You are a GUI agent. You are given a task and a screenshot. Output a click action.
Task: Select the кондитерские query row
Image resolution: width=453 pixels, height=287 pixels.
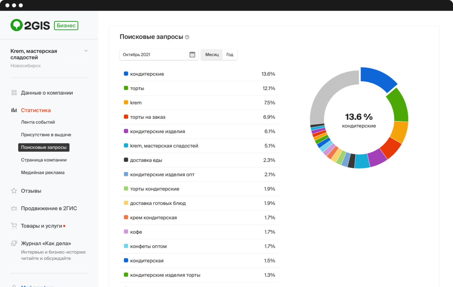click(200, 74)
